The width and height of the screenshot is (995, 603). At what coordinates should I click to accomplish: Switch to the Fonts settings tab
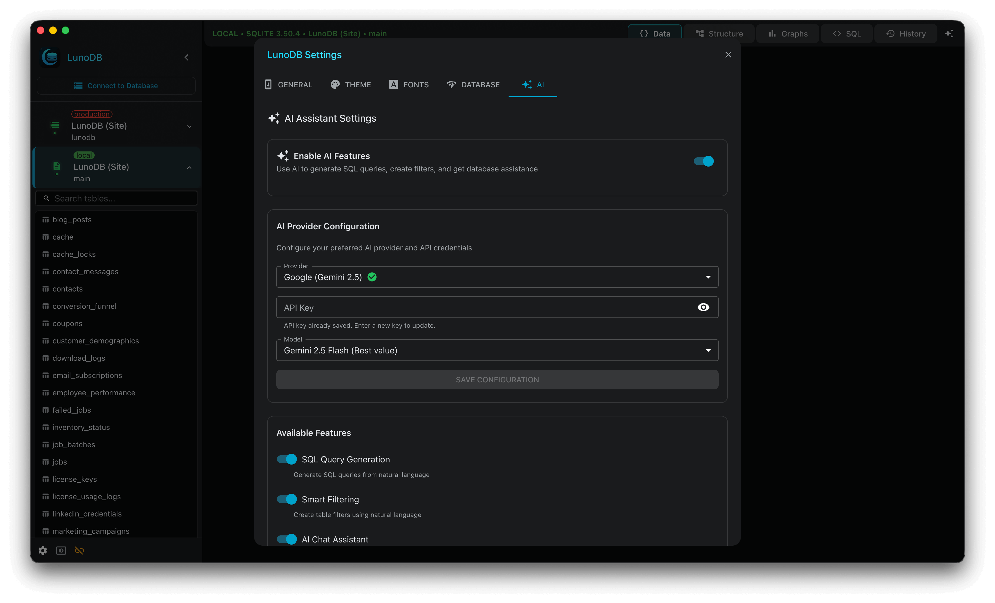pos(409,85)
